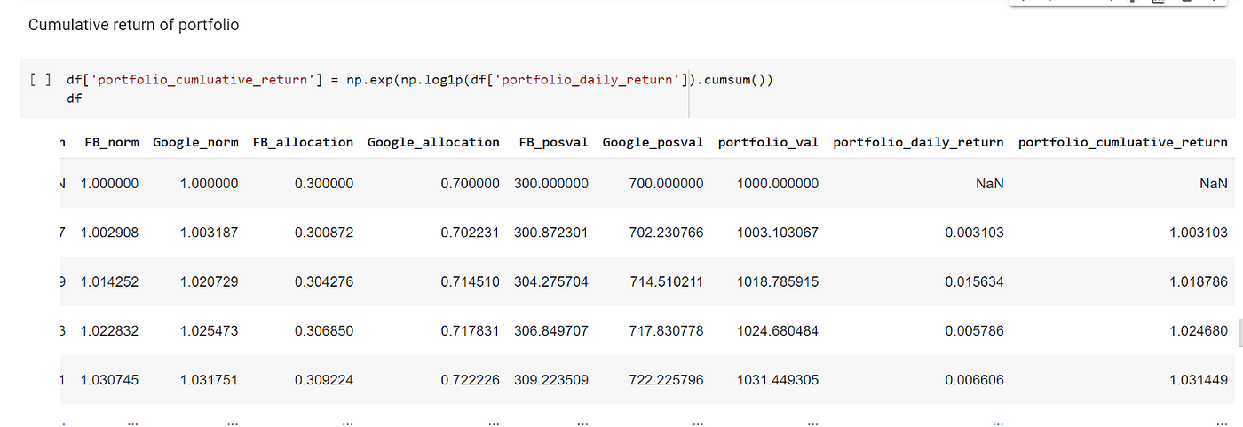1243x427 pixels.
Task: Click the FB_allocation column header
Action: point(303,142)
